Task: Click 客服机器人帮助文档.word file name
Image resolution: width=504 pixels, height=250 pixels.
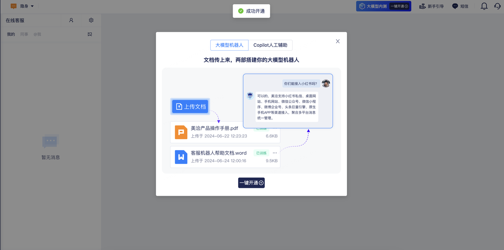Action: pyautogui.click(x=219, y=153)
